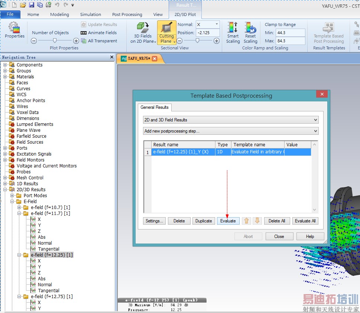Image resolution: width=360 pixels, height=313 pixels.
Task: Click the Undo arrow icon
Action: (57, 5)
